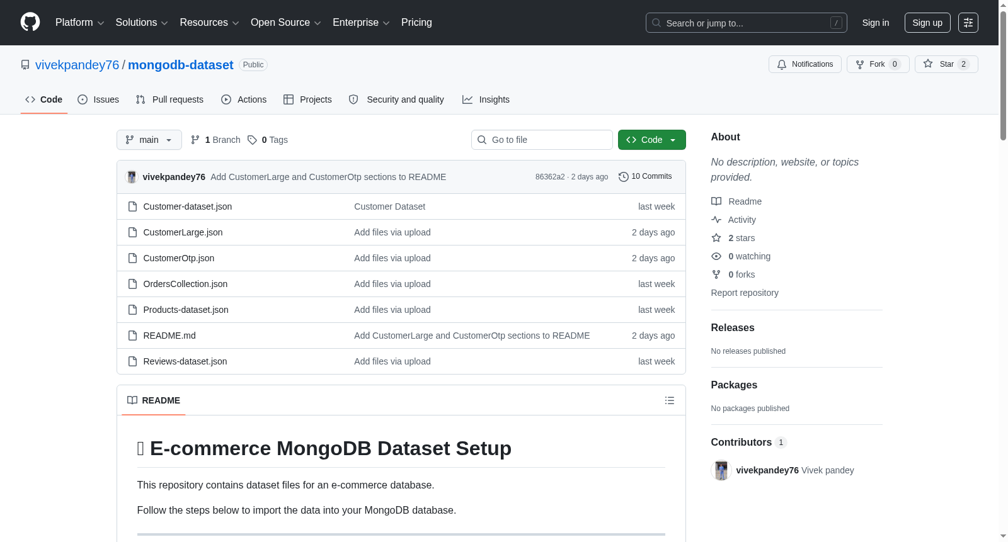Switch to the Actions tab
The image size is (1008, 542).
(244, 99)
